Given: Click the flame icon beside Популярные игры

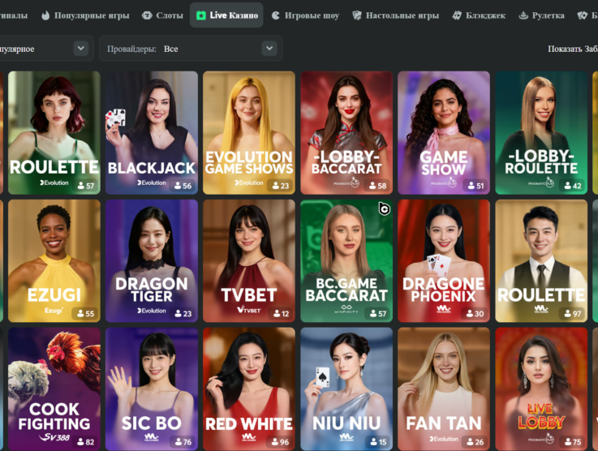Looking at the screenshot, I should click(x=45, y=15).
